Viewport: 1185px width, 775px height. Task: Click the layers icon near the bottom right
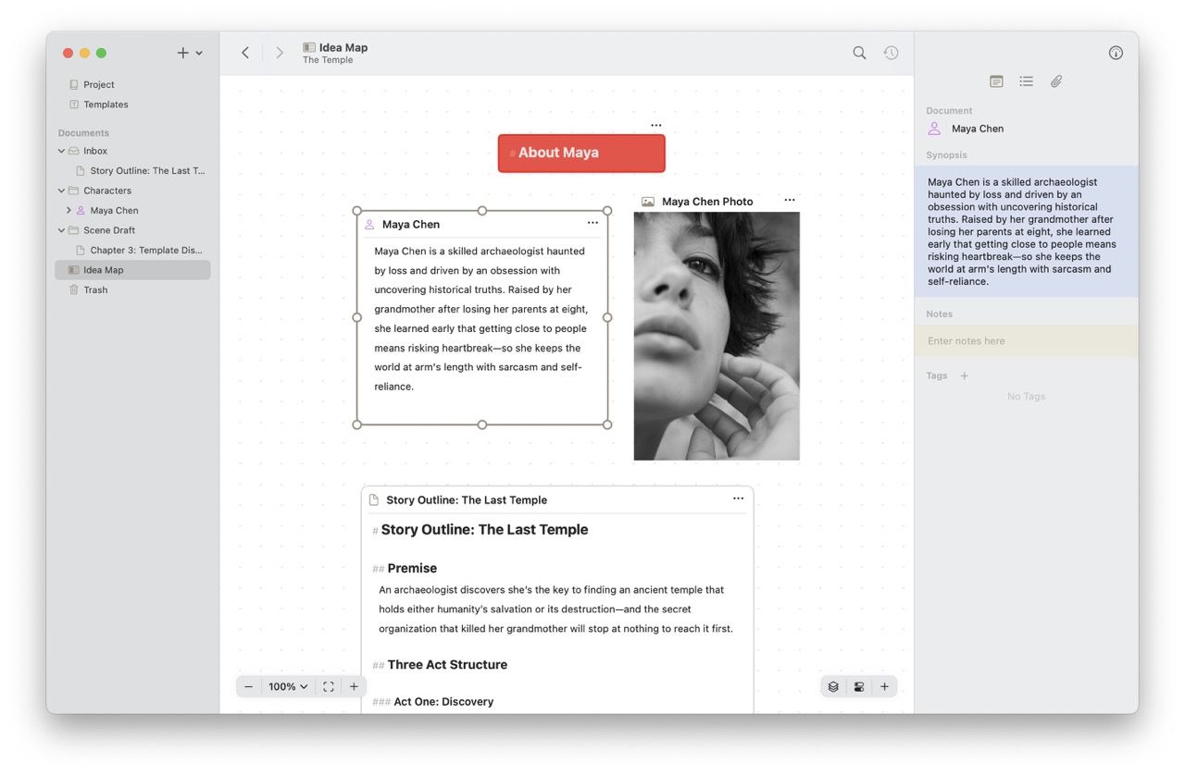[831, 686]
